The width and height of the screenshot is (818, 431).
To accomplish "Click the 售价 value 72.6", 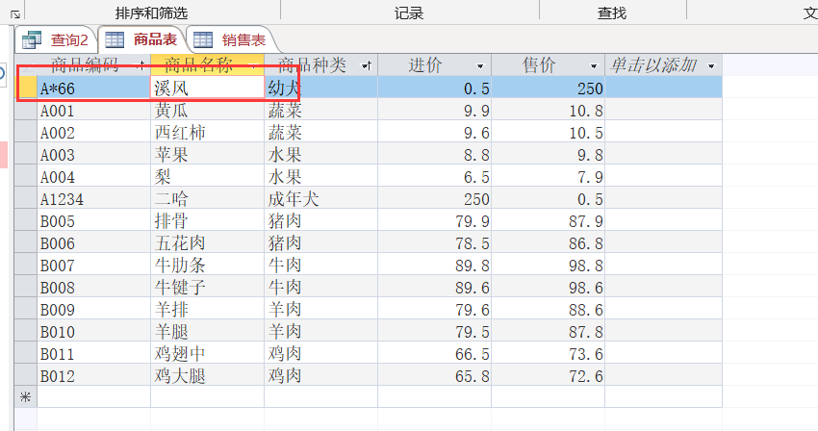I will (x=549, y=376).
